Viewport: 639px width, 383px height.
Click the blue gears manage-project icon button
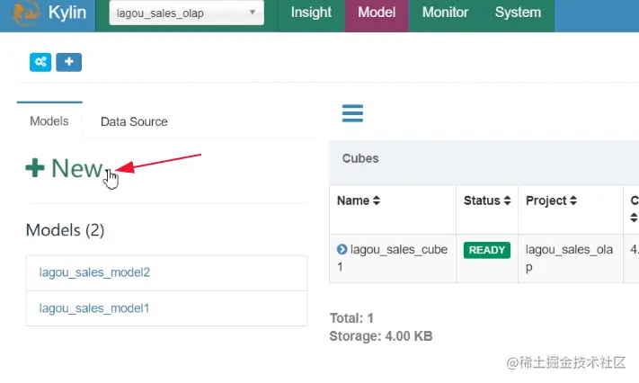[40, 62]
